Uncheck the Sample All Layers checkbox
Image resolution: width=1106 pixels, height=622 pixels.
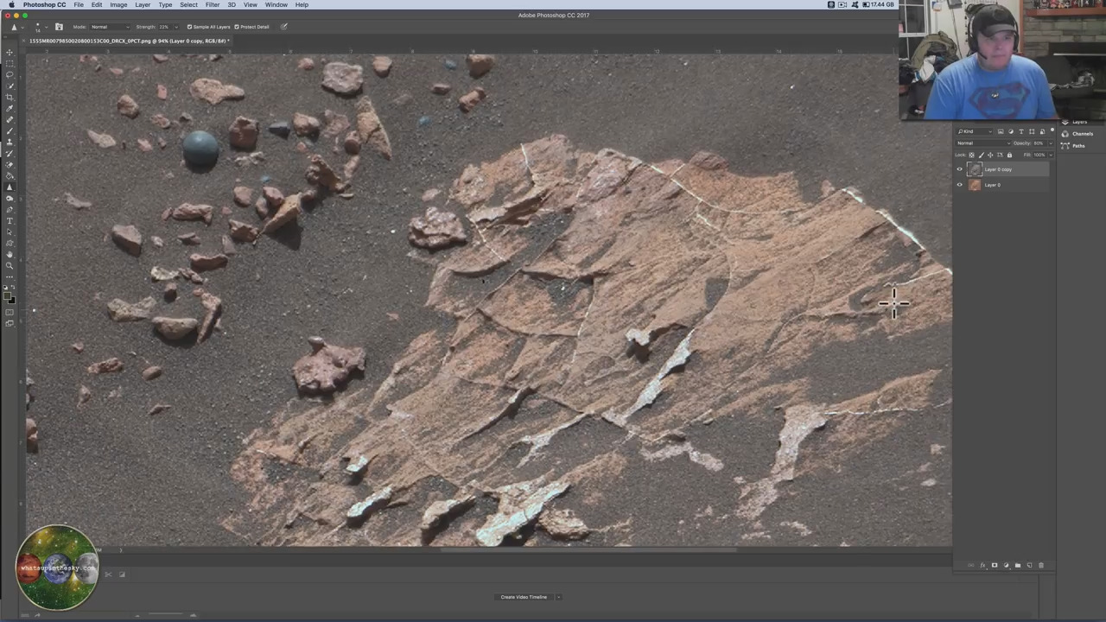click(190, 27)
